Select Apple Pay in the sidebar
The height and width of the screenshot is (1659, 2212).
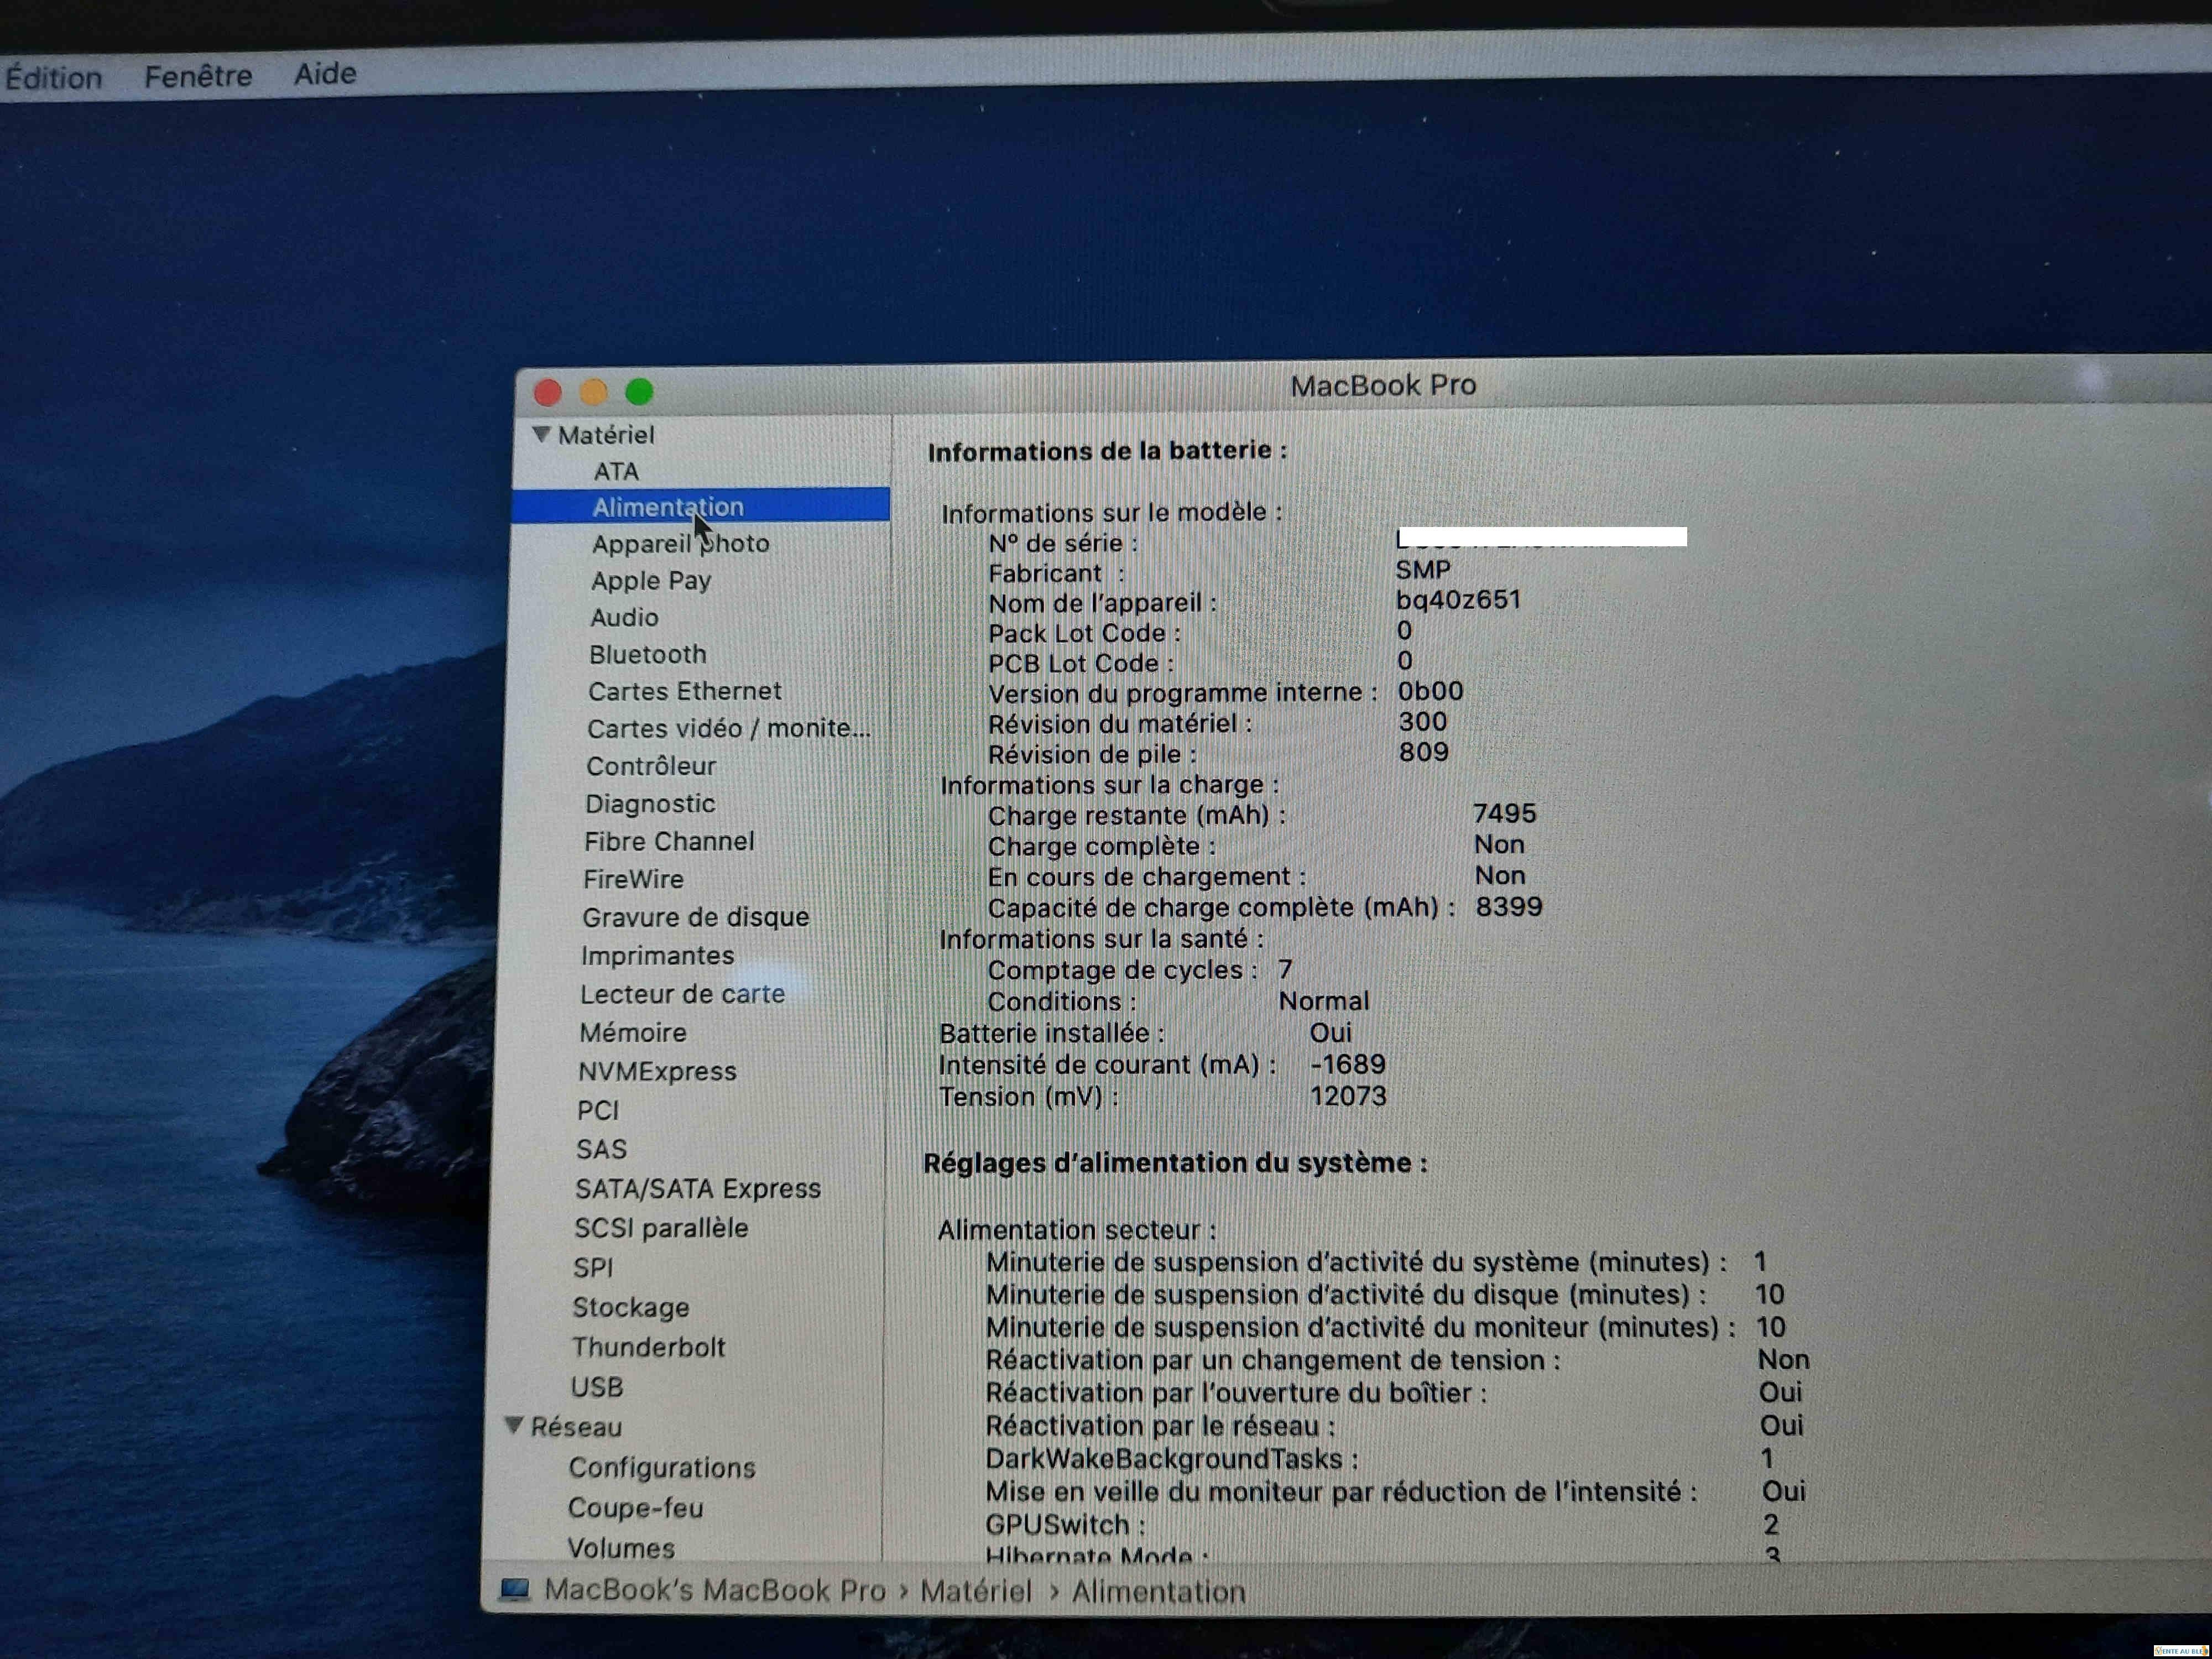[651, 581]
